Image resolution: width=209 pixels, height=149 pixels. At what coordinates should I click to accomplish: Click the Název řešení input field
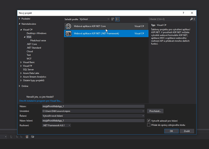93,121
